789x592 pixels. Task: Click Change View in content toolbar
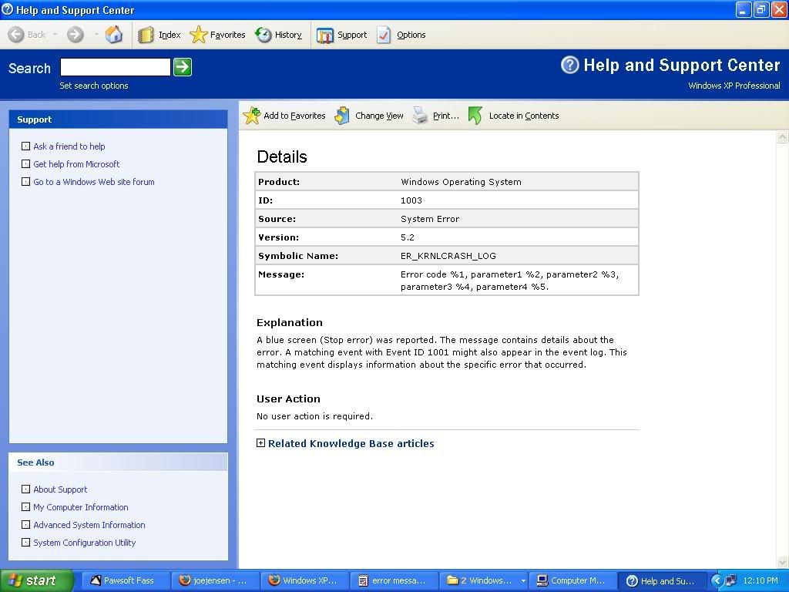[343, 116]
